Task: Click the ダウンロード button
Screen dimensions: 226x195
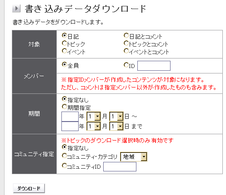Action: [x=29, y=188]
